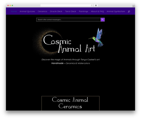The width and height of the screenshot is (141, 119).
Task: Click the 'Discover the magic of Animals' tagline
Action: pos(70,60)
